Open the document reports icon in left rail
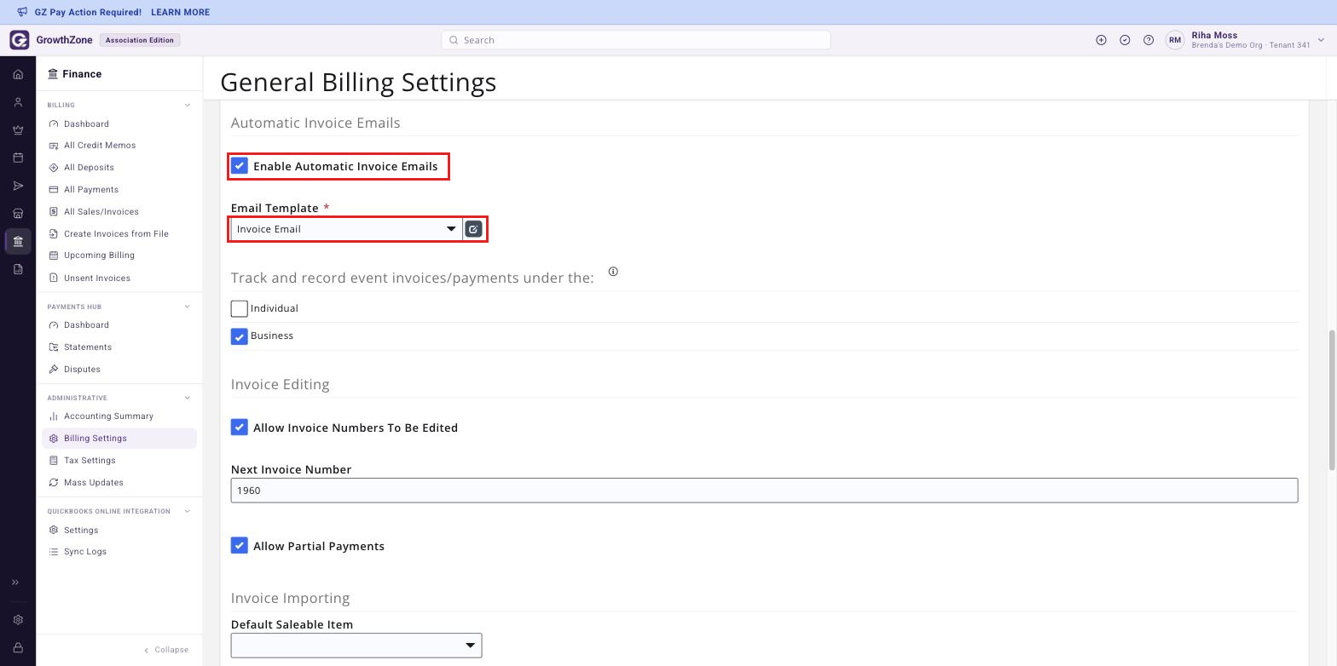 (x=18, y=269)
